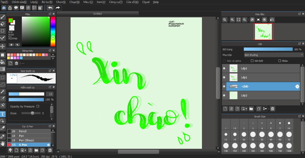Image resolution: width=305 pixels, height=158 pixels.
Task: Hide the second Lớp1 layer
Action: coord(224,77)
